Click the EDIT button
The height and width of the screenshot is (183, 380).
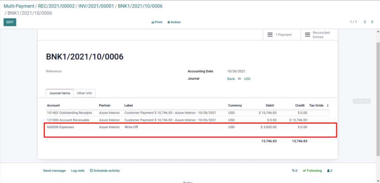point(10,22)
